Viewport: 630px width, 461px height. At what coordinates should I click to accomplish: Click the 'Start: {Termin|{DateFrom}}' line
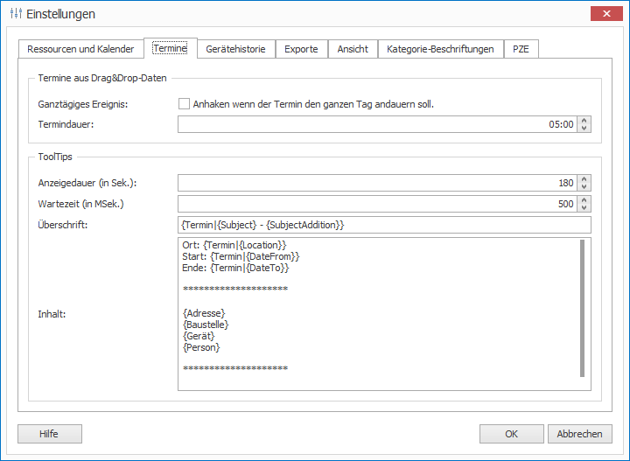pyautogui.click(x=241, y=256)
